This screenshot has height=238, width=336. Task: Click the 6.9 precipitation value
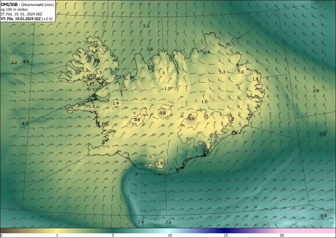[324, 216]
